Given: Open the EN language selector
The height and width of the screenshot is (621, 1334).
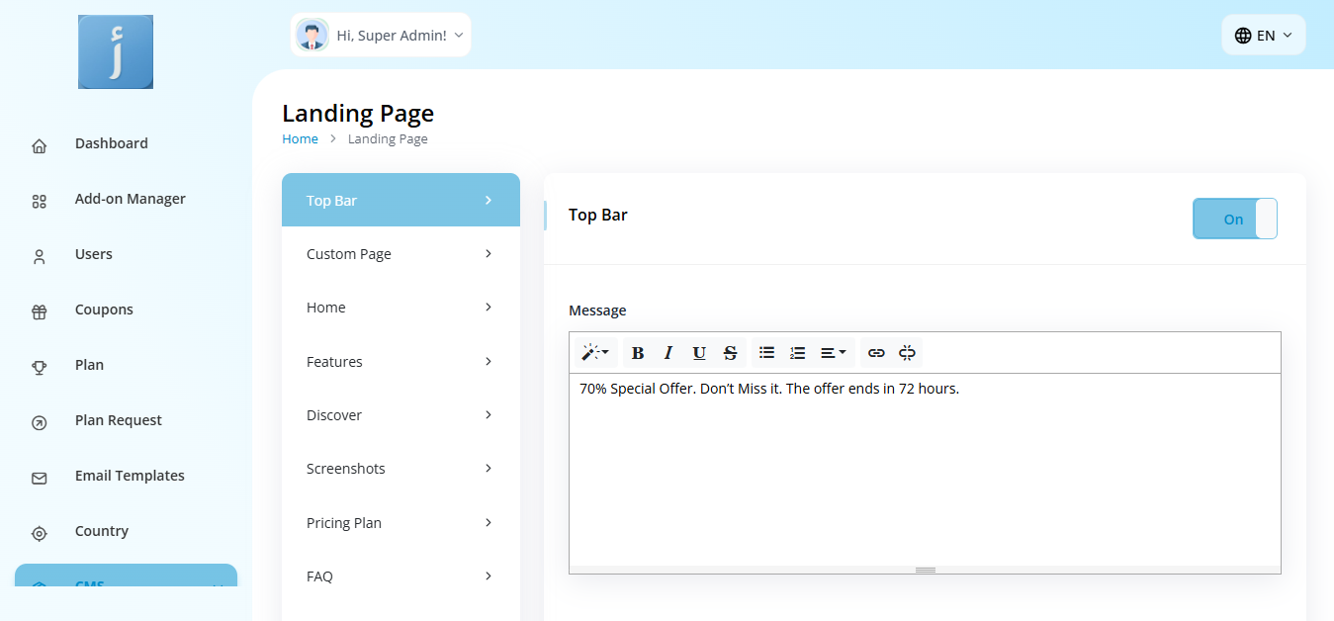Looking at the screenshot, I should click(x=1263, y=36).
